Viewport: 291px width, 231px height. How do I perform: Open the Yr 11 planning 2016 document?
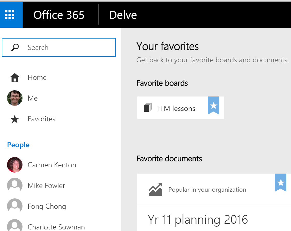click(198, 220)
